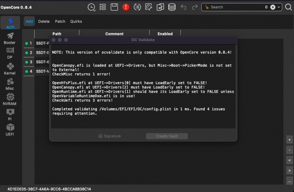294x192 pixels.
Task: Toggle the Signature checkbox
Action: [101, 136]
